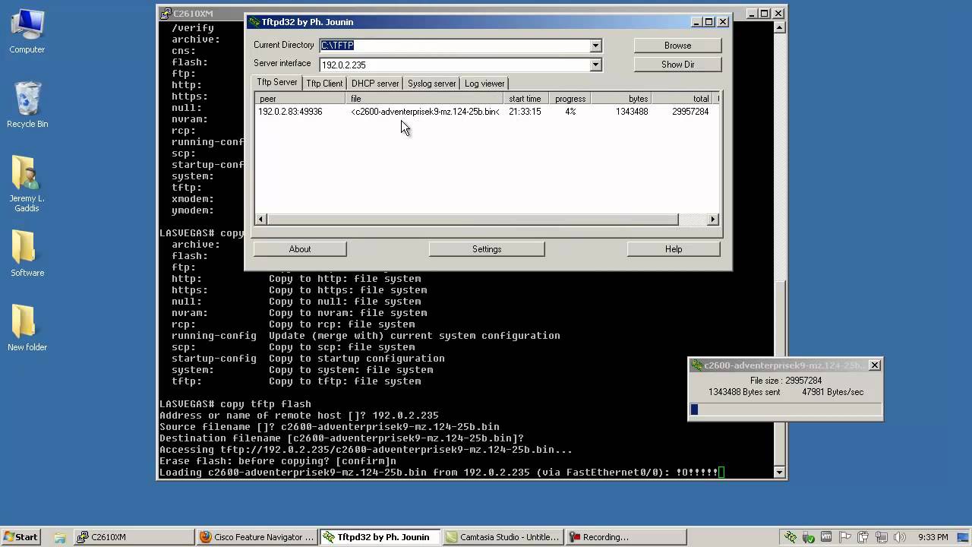Click the file column header
This screenshot has height=547, width=972.
424,99
